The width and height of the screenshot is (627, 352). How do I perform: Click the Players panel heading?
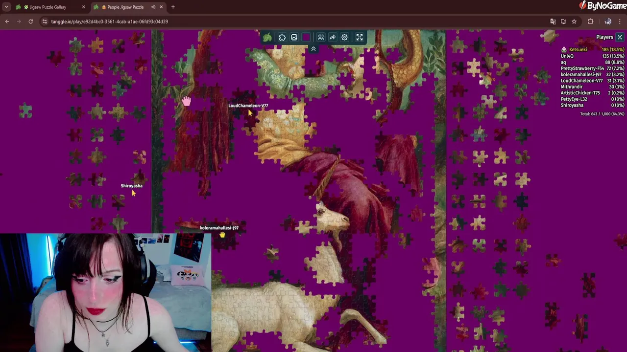point(604,37)
